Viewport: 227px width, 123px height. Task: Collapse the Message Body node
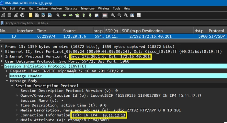(x=7, y=80)
